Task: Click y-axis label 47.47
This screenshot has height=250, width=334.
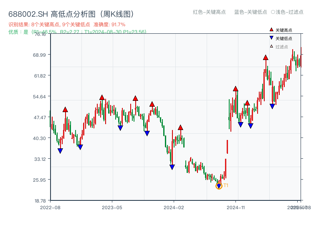Action: pos(40,117)
